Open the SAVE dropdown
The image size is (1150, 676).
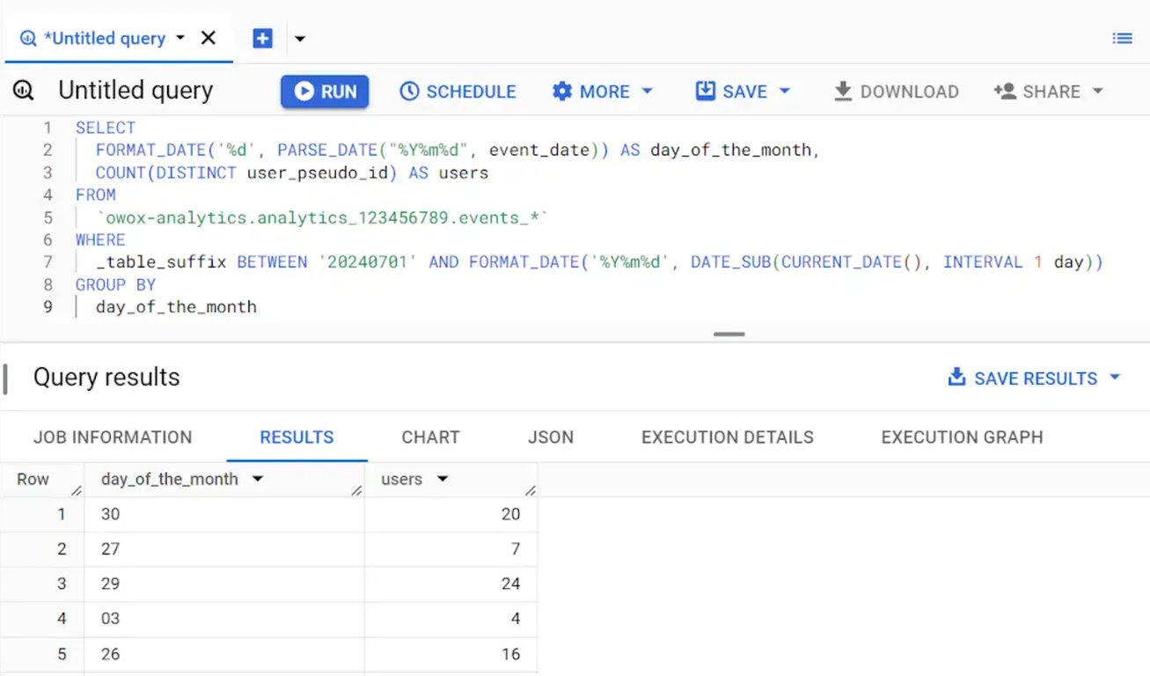tap(743, 92)
